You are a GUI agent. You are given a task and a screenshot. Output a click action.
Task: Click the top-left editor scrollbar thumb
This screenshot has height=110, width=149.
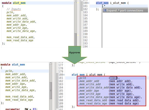[76, 40]
